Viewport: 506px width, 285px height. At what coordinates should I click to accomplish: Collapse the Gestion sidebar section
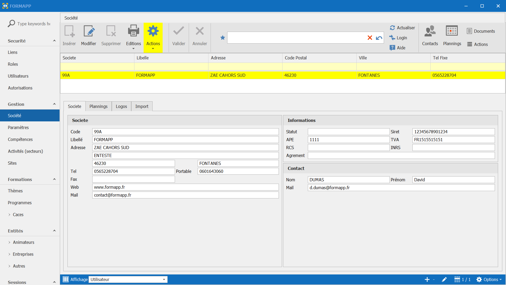pyautogui.click(x=54, y=104)
